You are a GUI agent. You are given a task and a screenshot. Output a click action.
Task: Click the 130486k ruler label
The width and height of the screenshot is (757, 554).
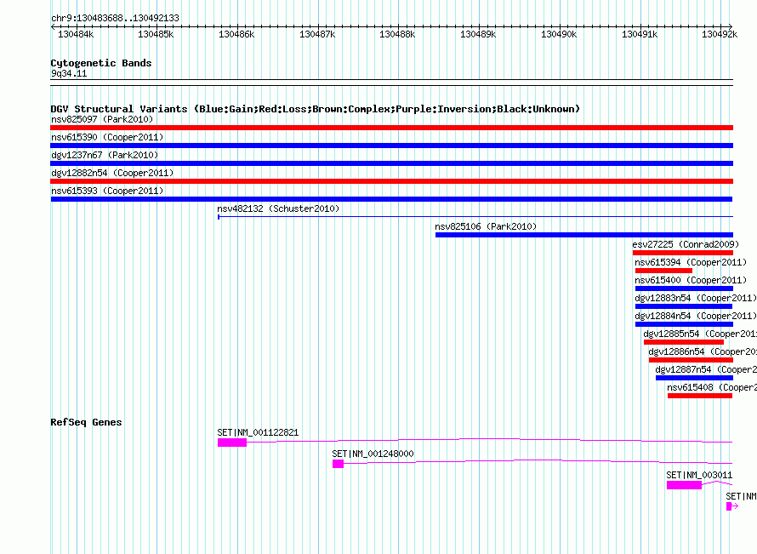(x=236, y=34)
